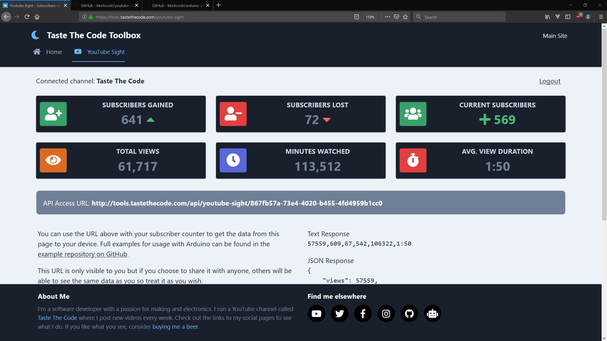607x341 pixels.
Task: Open the Instagram social icon in footer
Action: (x=386, y=314)
